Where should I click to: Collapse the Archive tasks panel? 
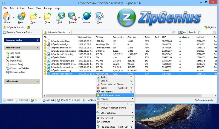click(x=22, y=48)
